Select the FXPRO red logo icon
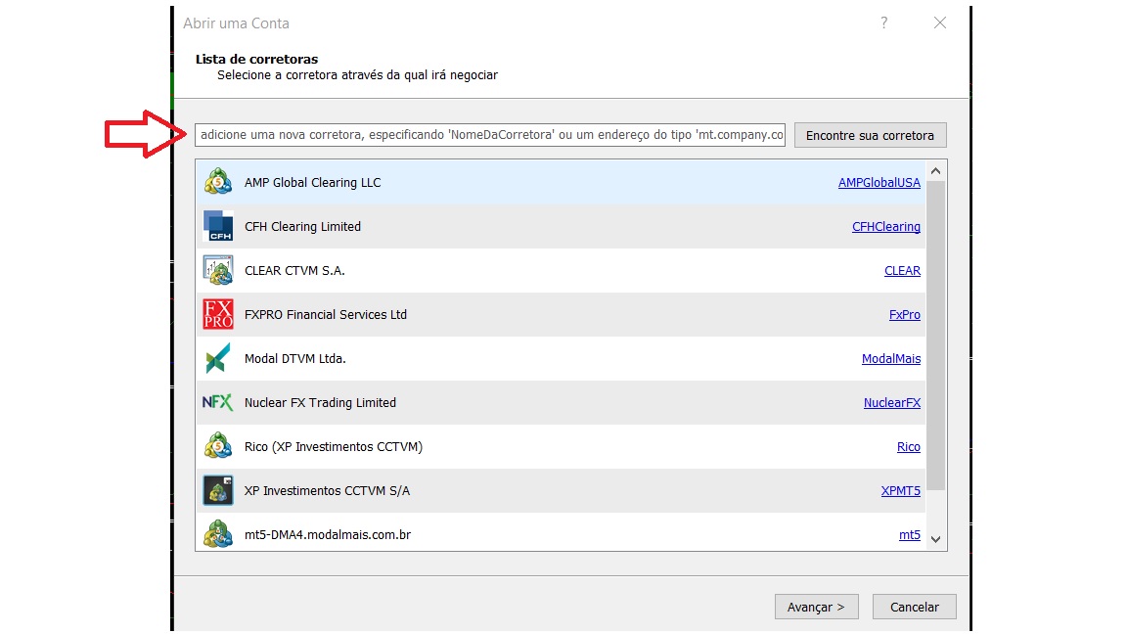Screen dimensions: 1127x634 (217, 315)
